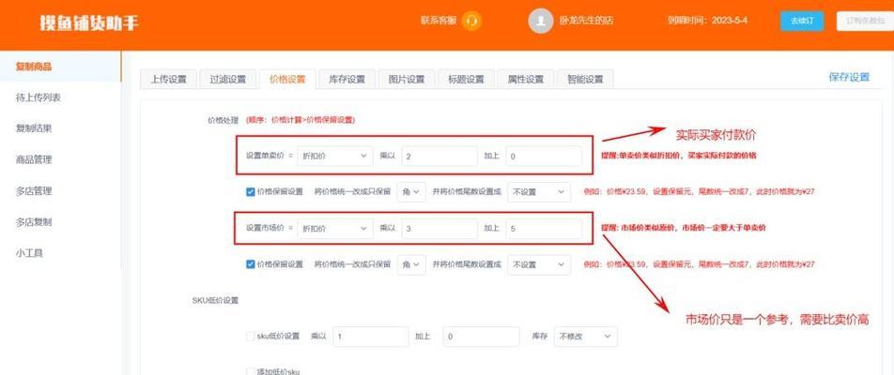This screenshot has height=375, width=894.
Task: Select the 价格设置 tab
Action: point(286,79)
